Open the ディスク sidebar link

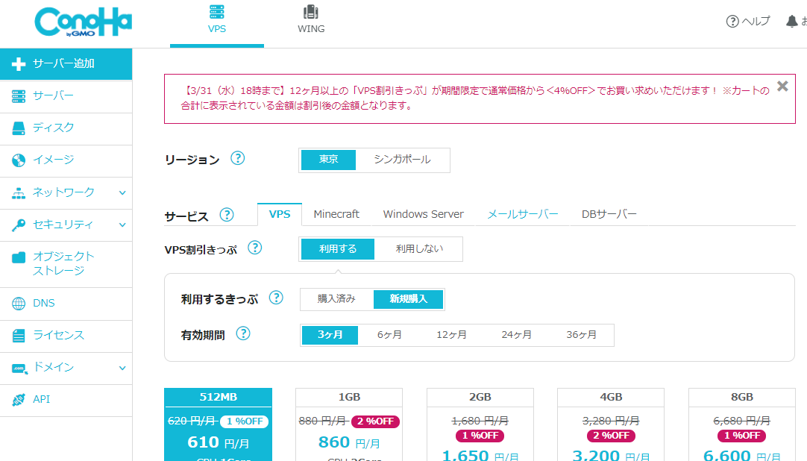coord(66,128)
